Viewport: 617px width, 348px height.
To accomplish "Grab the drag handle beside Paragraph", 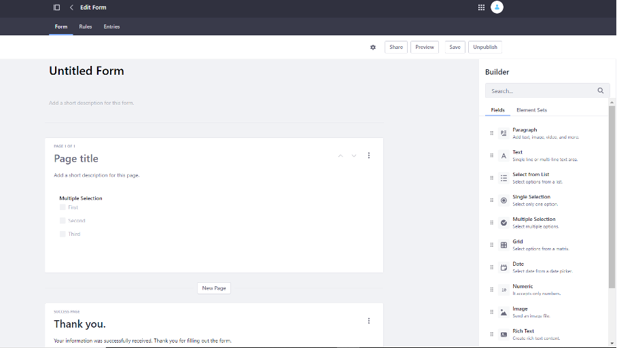I will point(491,133).
